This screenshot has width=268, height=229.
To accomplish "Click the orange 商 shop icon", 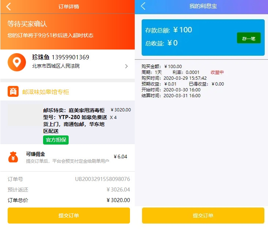I will coord(13,92).
